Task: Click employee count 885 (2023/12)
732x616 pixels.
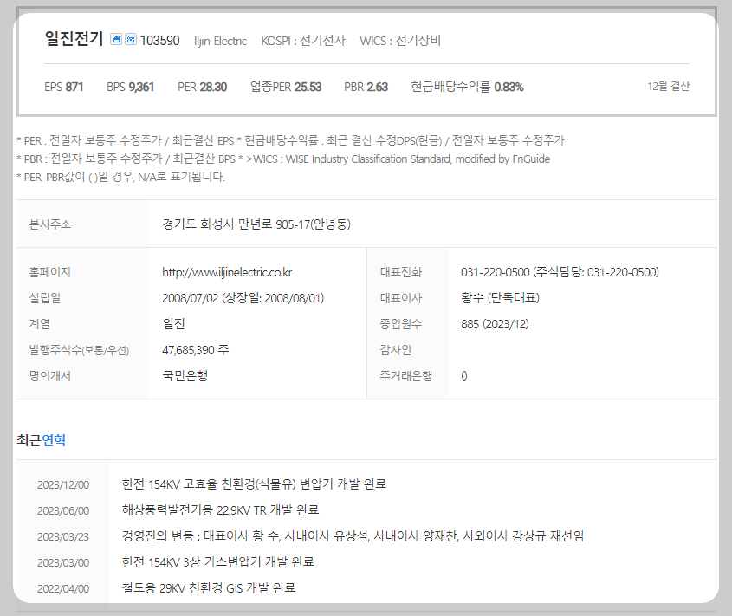Action: coord(495,324)
